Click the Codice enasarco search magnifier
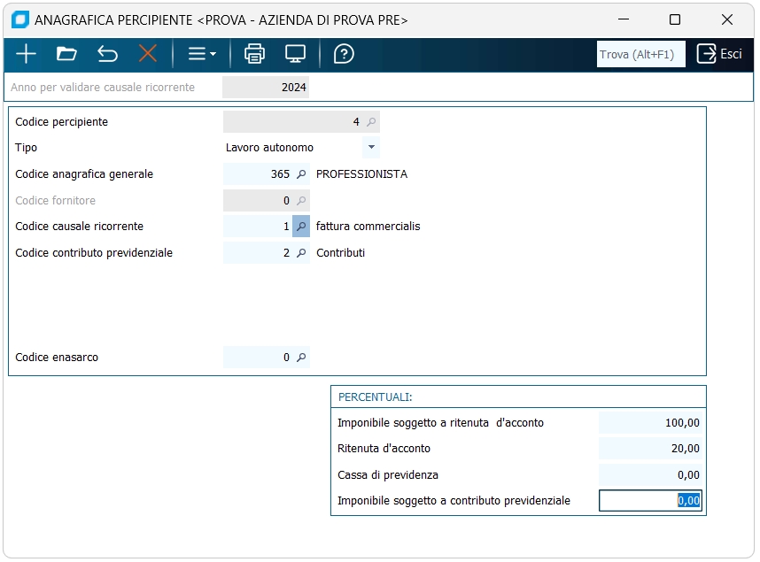This screenshot has height=562, width=760. 301,358
